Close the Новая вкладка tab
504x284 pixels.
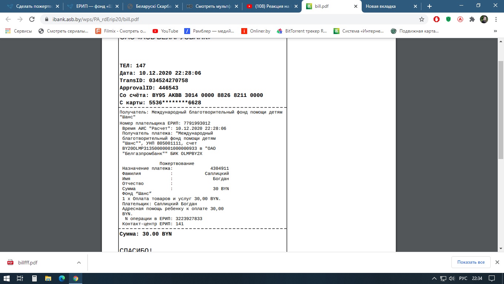pyautogui.click(x=415, y=6)
